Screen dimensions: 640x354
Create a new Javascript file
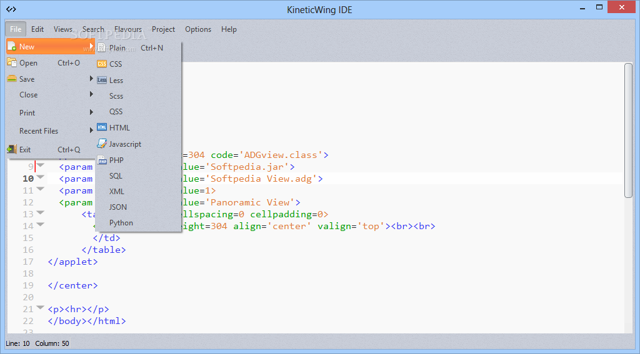pos(138,144)
